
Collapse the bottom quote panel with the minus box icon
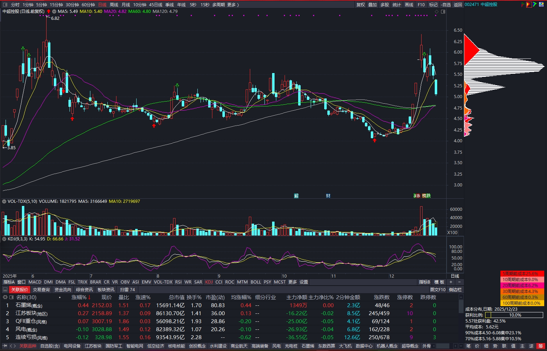click(5, 290)
